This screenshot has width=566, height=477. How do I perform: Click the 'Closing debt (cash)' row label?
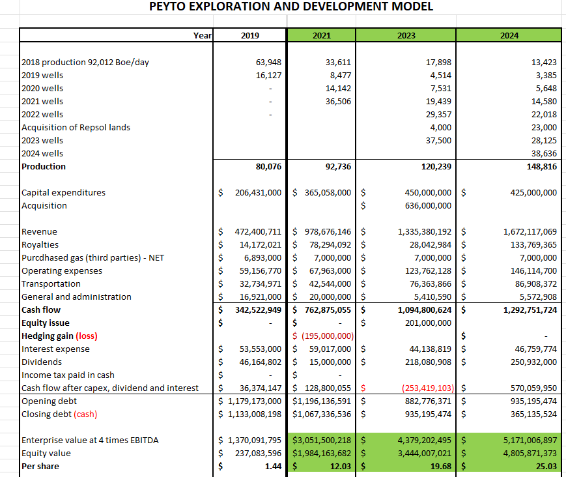(59, 414)
